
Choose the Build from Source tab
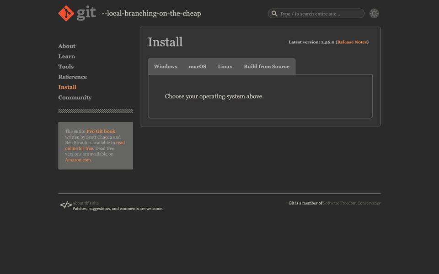click(x=267, y=67)
